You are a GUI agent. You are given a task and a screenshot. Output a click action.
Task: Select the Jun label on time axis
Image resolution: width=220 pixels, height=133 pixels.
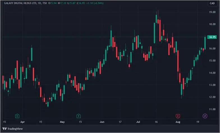pyautogui.click(x=102, y=122)
